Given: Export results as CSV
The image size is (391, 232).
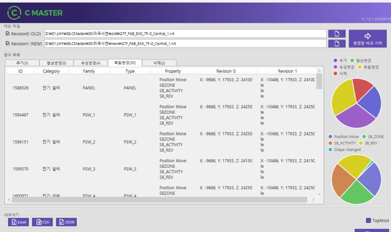Looking at the screenshot, I should pyautogui.click(x=42, y=222).
